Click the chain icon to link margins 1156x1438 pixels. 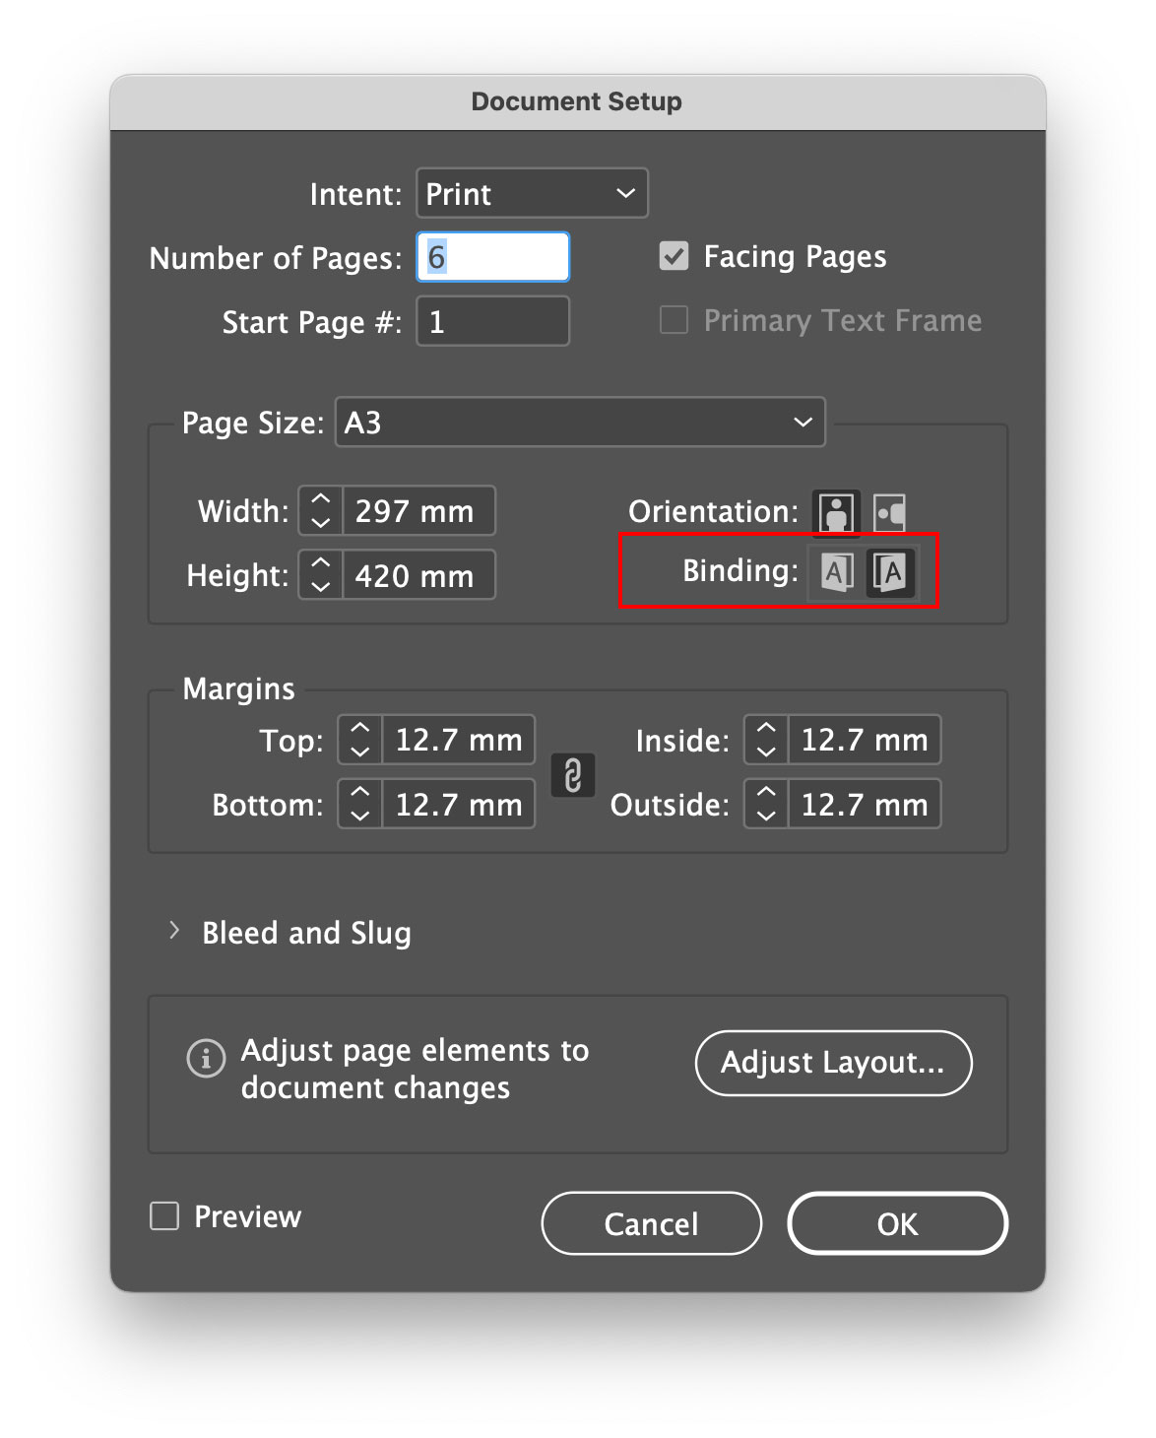tap(573, 775)
